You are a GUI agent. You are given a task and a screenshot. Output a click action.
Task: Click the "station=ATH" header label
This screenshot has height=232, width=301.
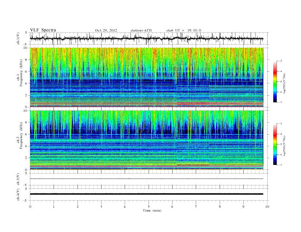point(141,30)
